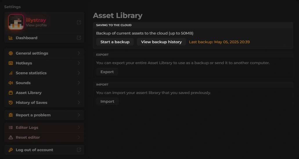Click the Hotkeys keyboard icon

(11, 63)
